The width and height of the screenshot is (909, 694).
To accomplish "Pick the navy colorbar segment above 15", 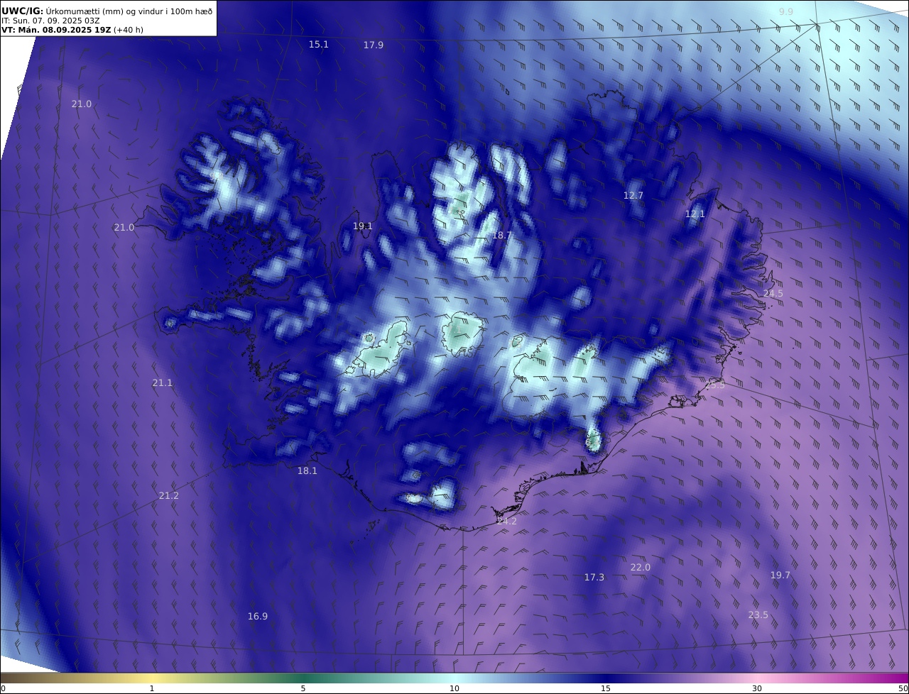I will coord(606,678).
